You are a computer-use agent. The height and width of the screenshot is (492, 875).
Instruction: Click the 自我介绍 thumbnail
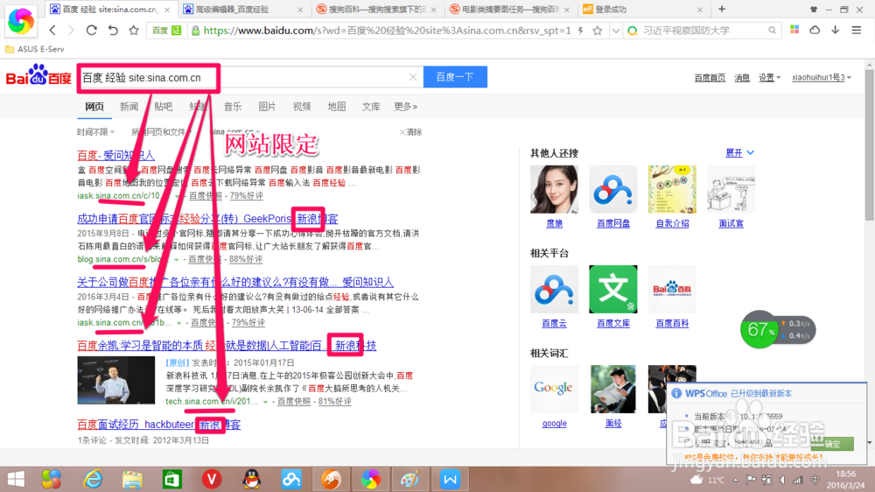coord(672,189)
